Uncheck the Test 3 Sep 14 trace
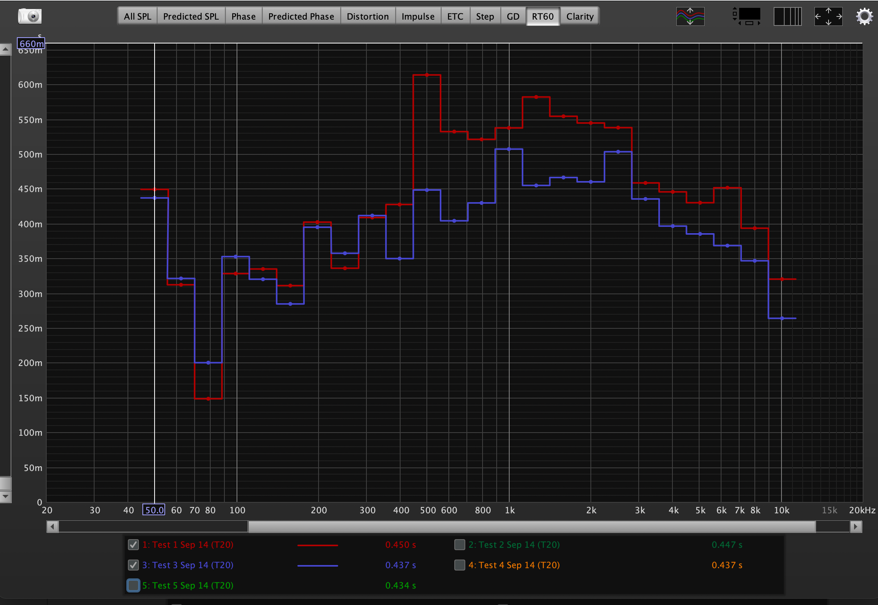Viewport: 878px width, 605px height. pos(133,565)
